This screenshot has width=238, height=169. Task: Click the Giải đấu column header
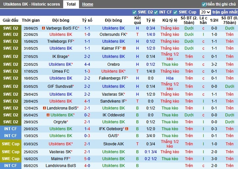[x=11, y=20]
